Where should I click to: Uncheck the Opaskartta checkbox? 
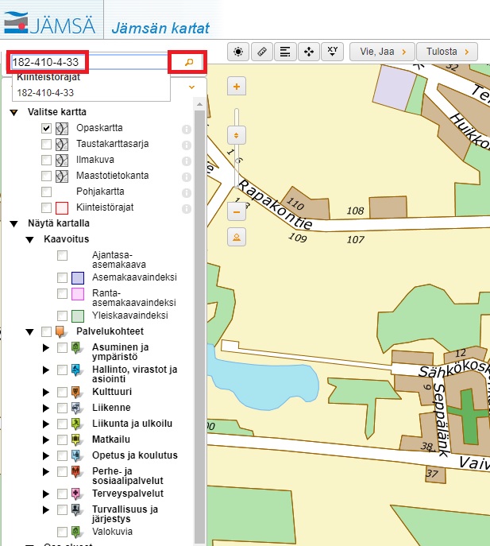pos(46,128)
